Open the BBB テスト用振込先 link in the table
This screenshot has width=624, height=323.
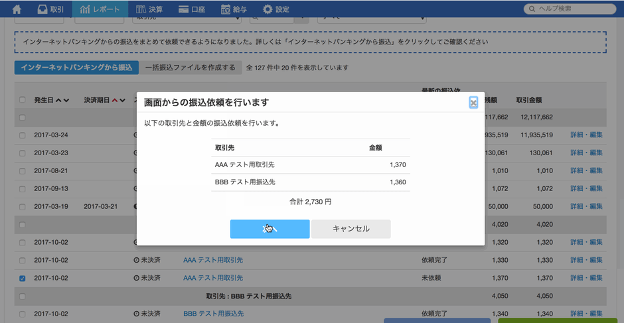click(x=213, y=314)
